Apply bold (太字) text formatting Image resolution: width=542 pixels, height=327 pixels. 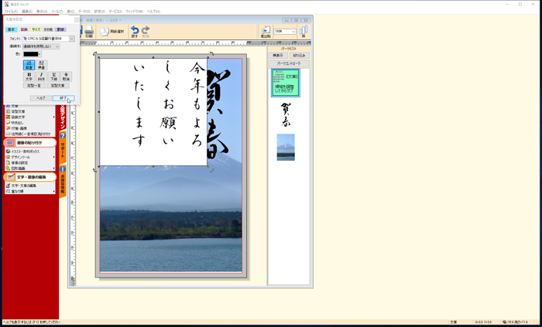29,77
